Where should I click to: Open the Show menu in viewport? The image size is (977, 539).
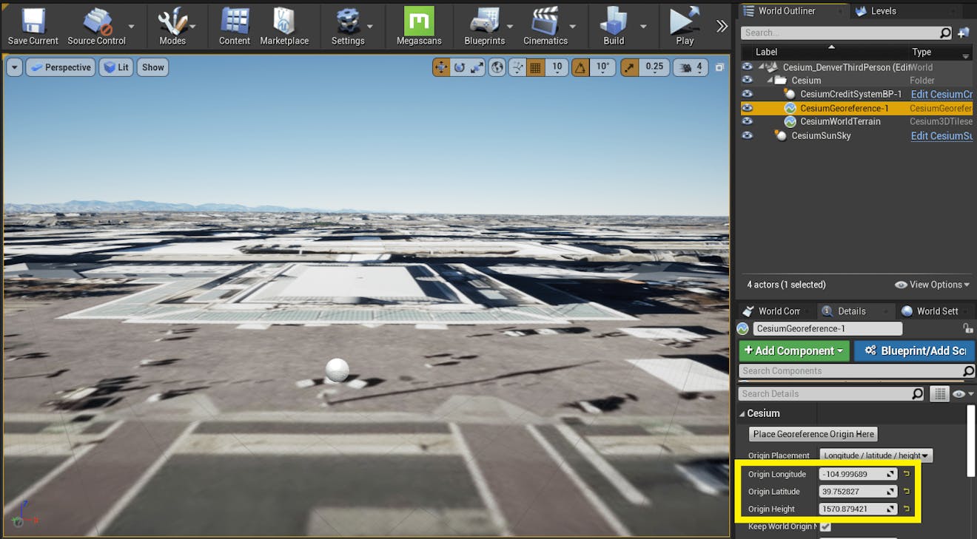click(x=153, y=67)
